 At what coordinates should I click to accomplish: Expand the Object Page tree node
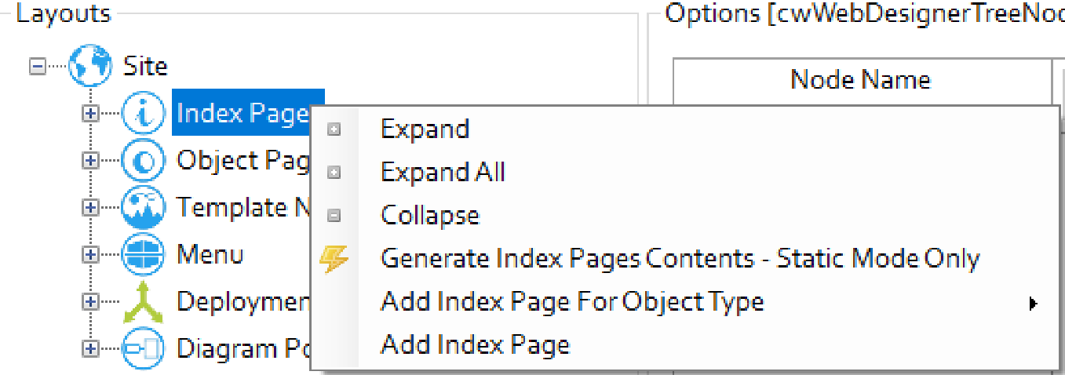(91, 161)
